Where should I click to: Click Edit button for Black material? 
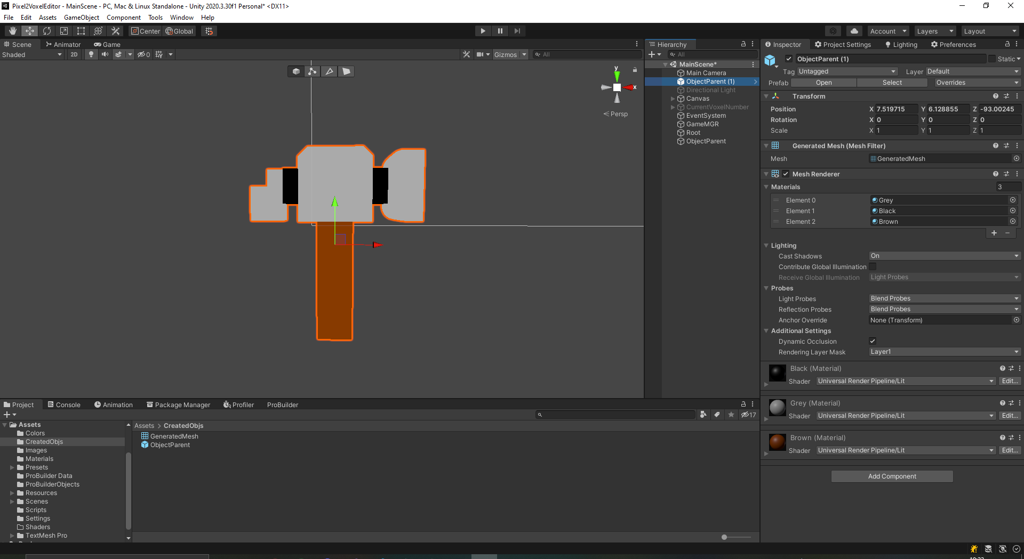pos(1010,381)
